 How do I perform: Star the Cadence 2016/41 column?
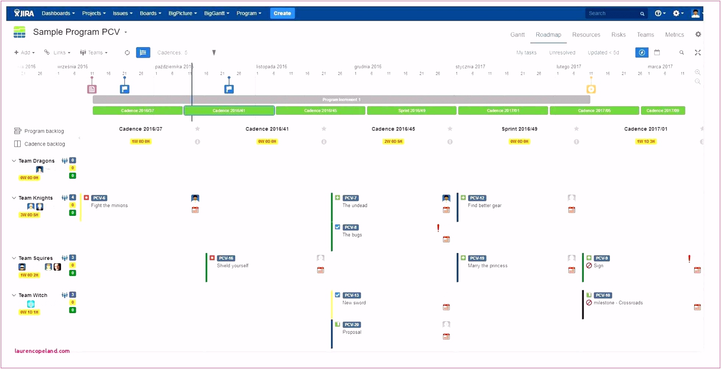point(324,129)
